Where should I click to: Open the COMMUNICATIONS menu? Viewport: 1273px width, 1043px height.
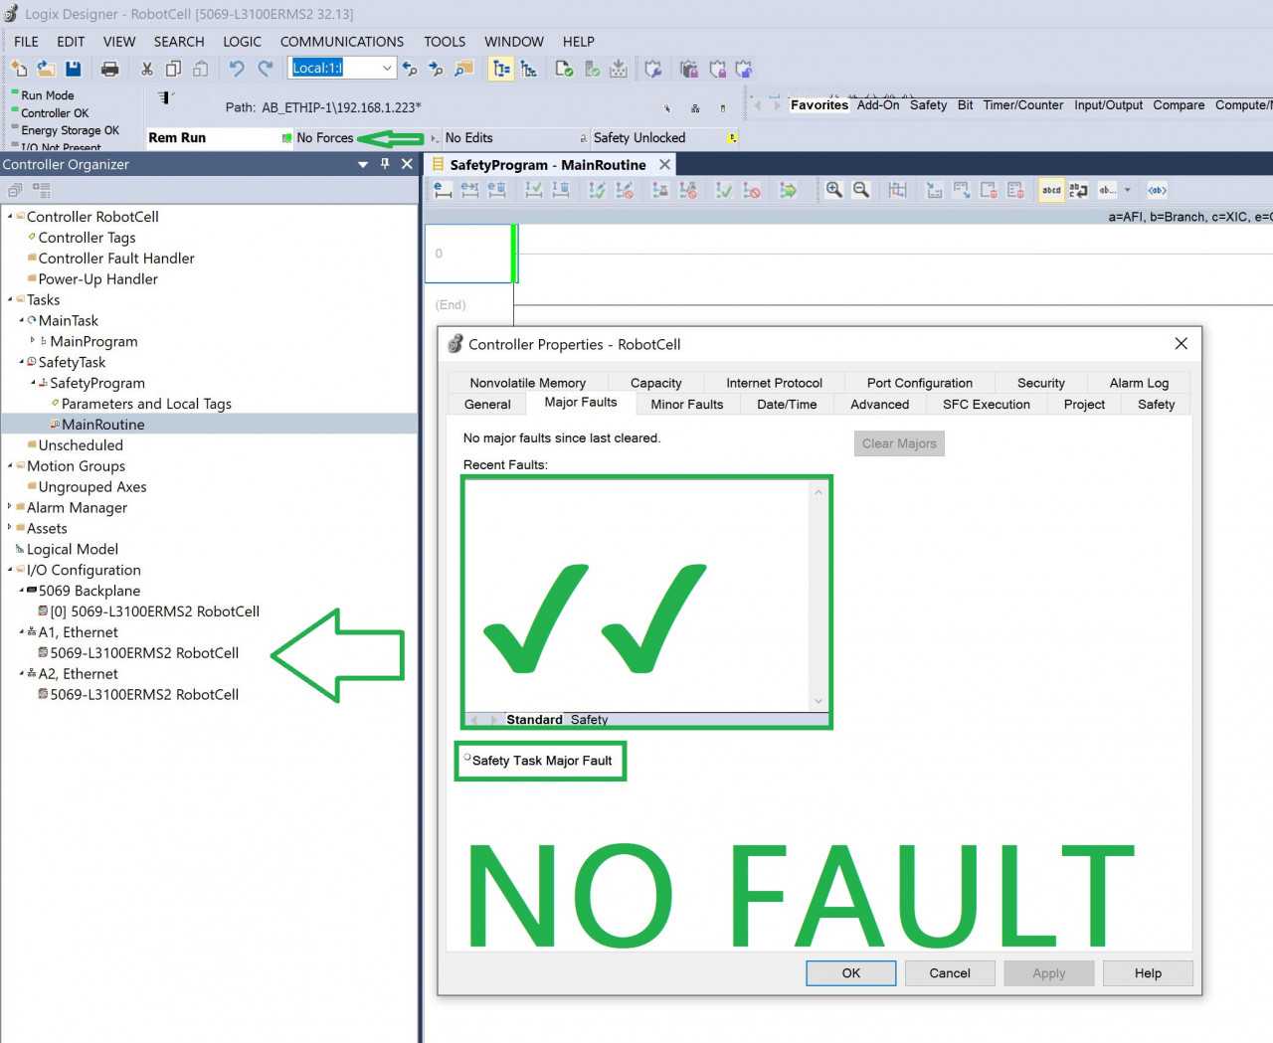point(341,42)
